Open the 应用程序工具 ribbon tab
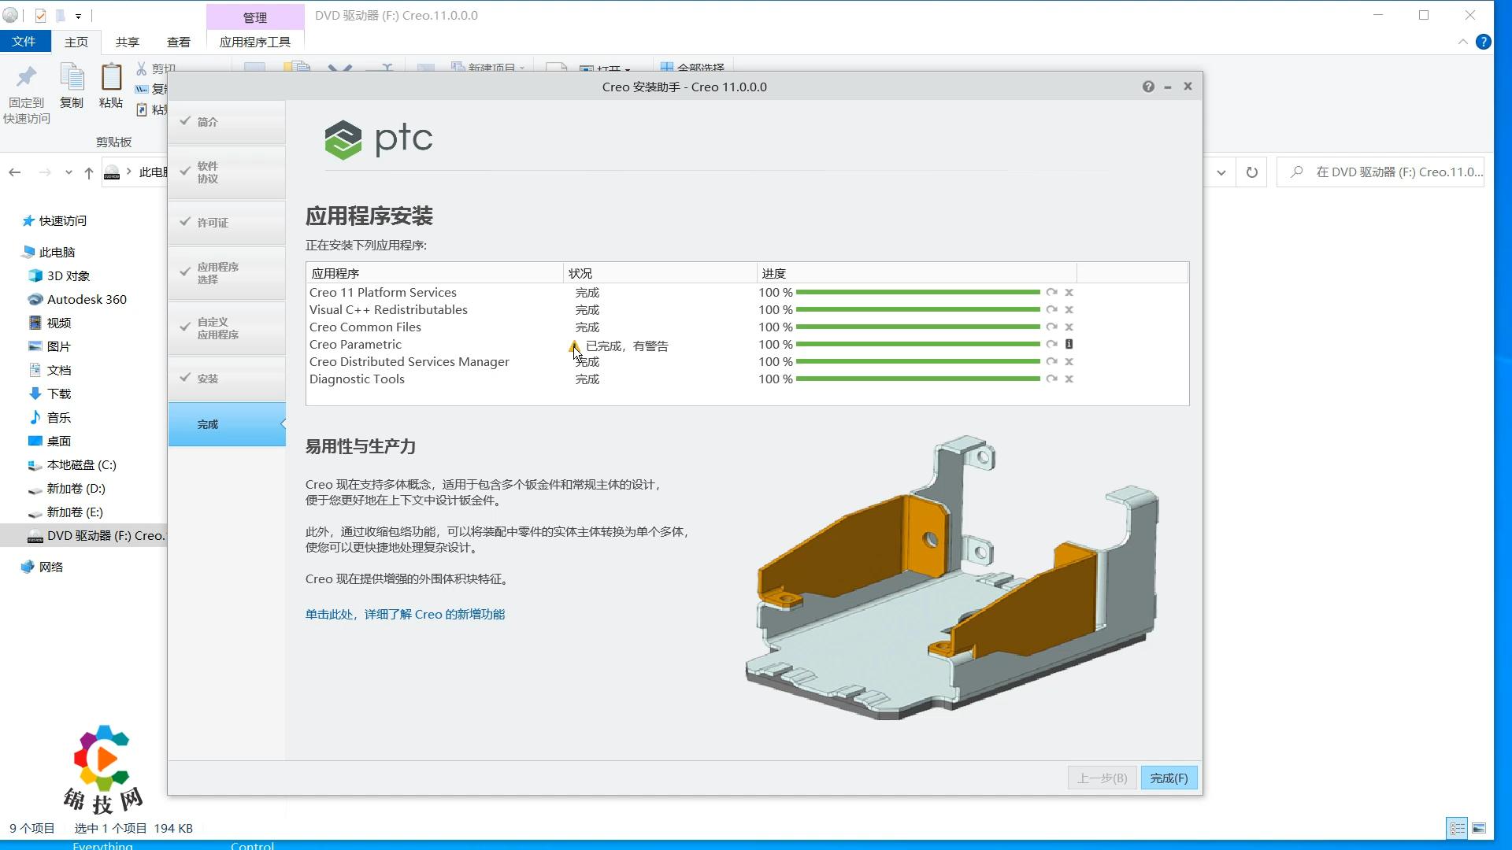This screenshot has width=1512, height=850. click(255, 42)
